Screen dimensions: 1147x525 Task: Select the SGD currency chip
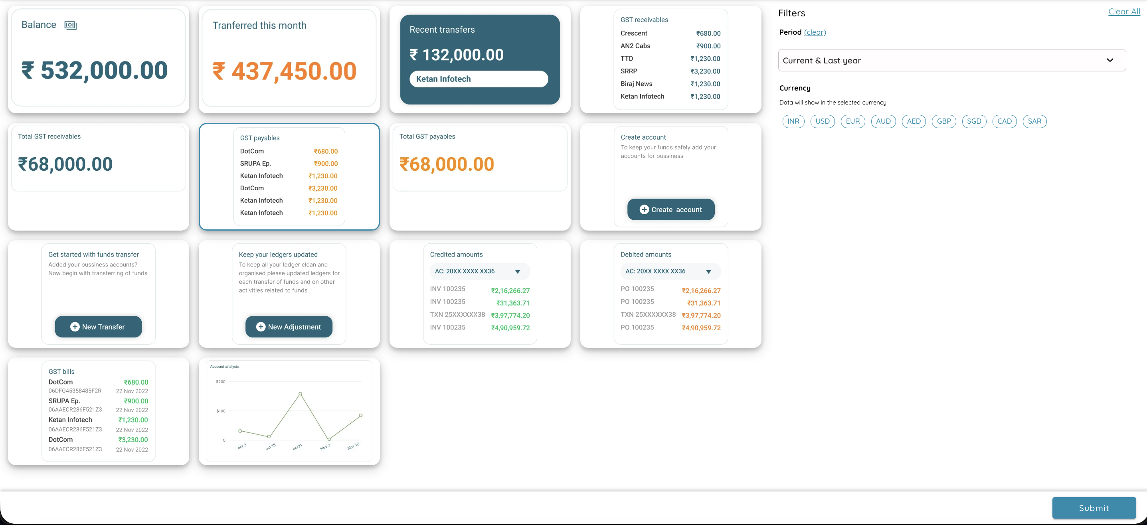point(974,121)
